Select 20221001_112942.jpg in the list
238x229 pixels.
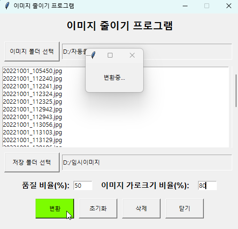pos(33,109)
